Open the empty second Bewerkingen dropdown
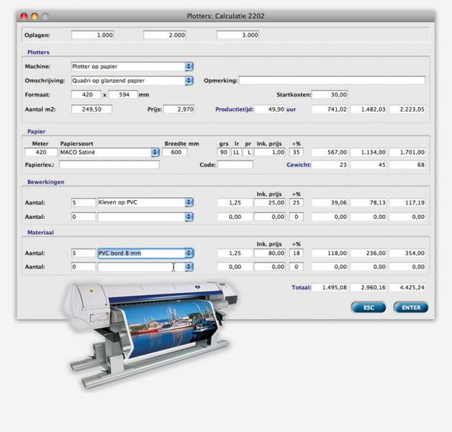452x432 pixels. [x=145, y=217]
